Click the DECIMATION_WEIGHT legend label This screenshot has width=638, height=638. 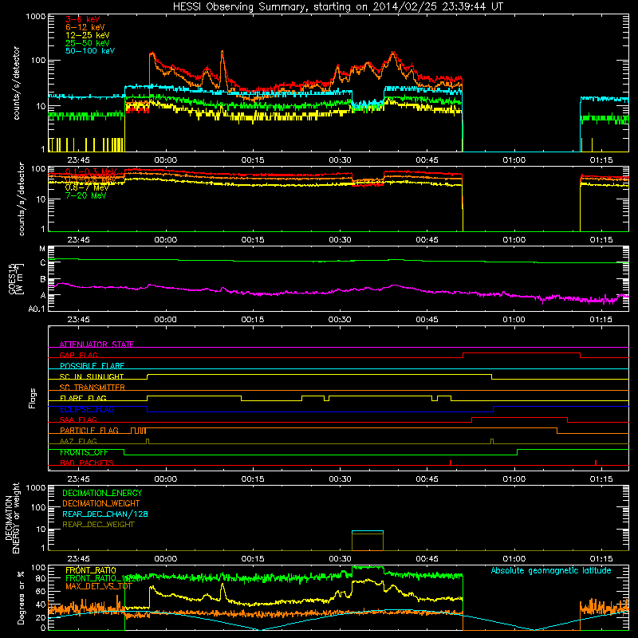(101, 503)
